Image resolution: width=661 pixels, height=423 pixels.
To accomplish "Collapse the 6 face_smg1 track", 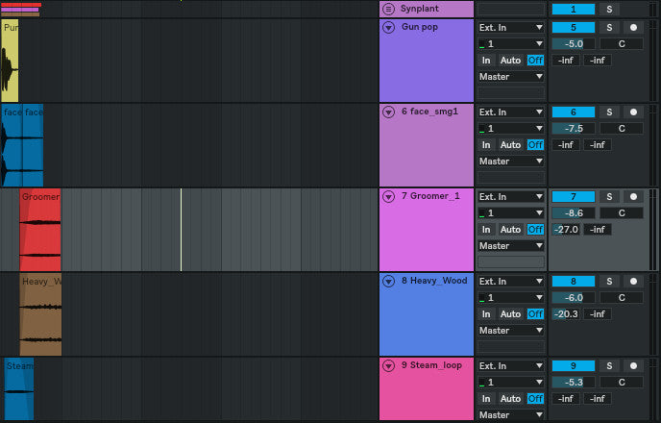I will pos(388,112).
